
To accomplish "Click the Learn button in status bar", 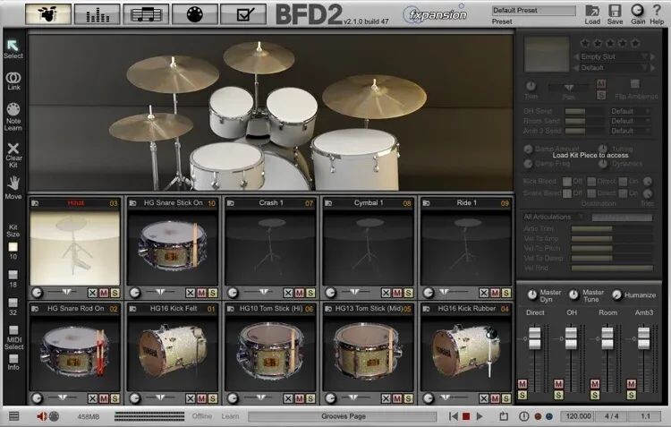I will (230, 416).
